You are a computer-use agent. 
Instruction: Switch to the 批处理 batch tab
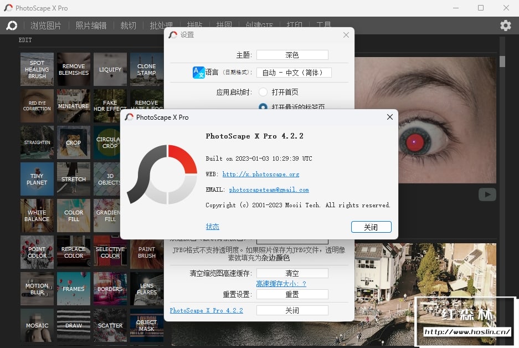[x=161, y=25]
